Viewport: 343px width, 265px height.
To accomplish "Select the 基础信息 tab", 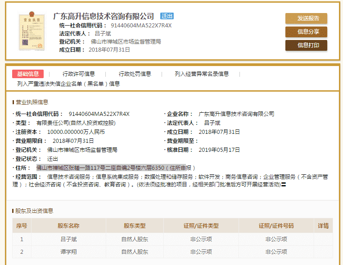I will tap(28, 74).
